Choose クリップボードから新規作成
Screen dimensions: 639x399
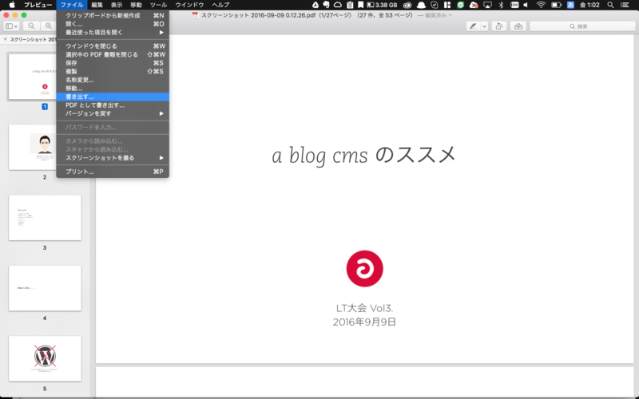click(113, 15)
